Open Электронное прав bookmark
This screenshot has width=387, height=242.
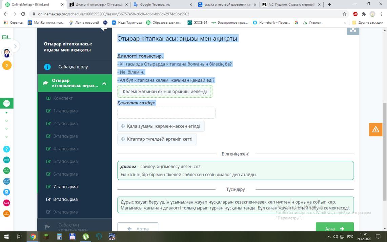coord(230,22)
